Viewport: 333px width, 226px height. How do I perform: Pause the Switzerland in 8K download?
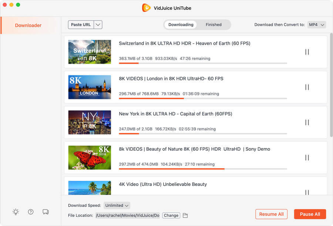pos(307,52)
